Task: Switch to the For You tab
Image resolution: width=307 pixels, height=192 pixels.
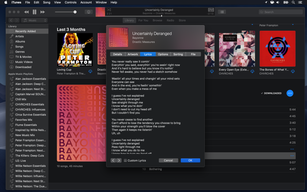Action: [143, 20]
